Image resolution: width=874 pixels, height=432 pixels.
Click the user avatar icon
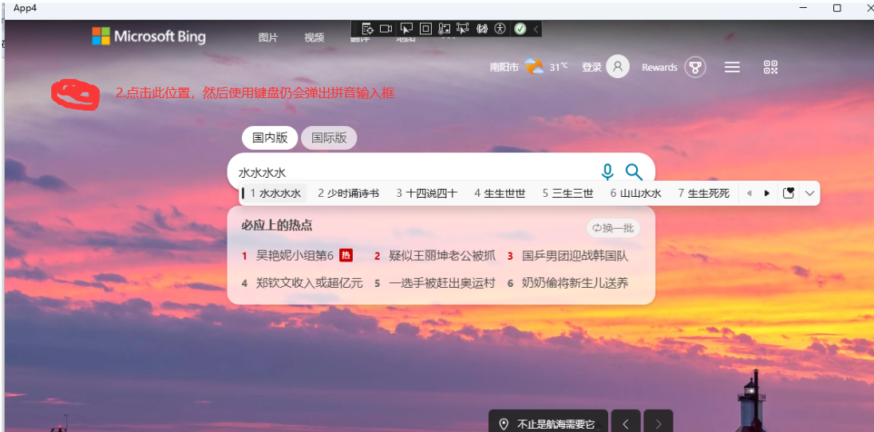[618, 67]
